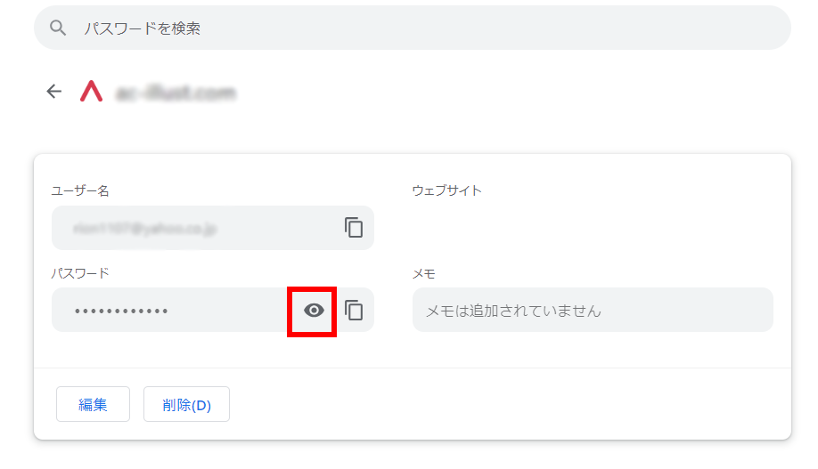Go back using the left arrow
The image size is (818, 469).
(x=54, y=92)
